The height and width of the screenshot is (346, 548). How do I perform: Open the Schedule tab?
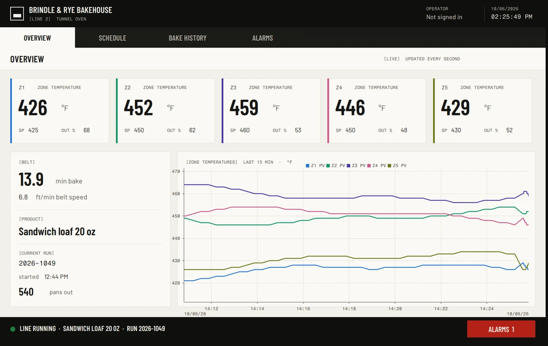coord(112,38)
